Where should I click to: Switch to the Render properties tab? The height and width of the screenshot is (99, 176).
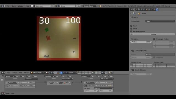pos(136,10)
